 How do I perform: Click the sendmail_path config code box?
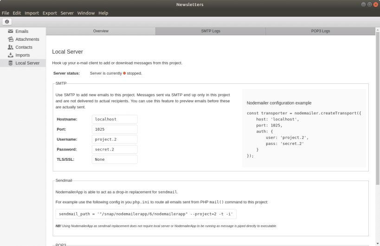(146, 214)
